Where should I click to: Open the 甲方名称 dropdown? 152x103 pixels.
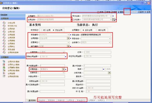point(111,16)
